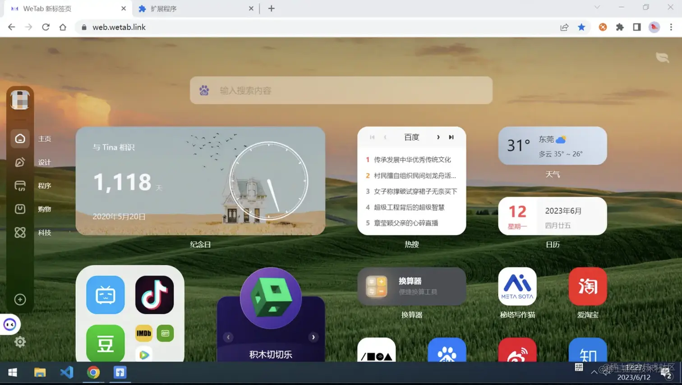Switch to 扩展程序 tab

pos(196,9)
